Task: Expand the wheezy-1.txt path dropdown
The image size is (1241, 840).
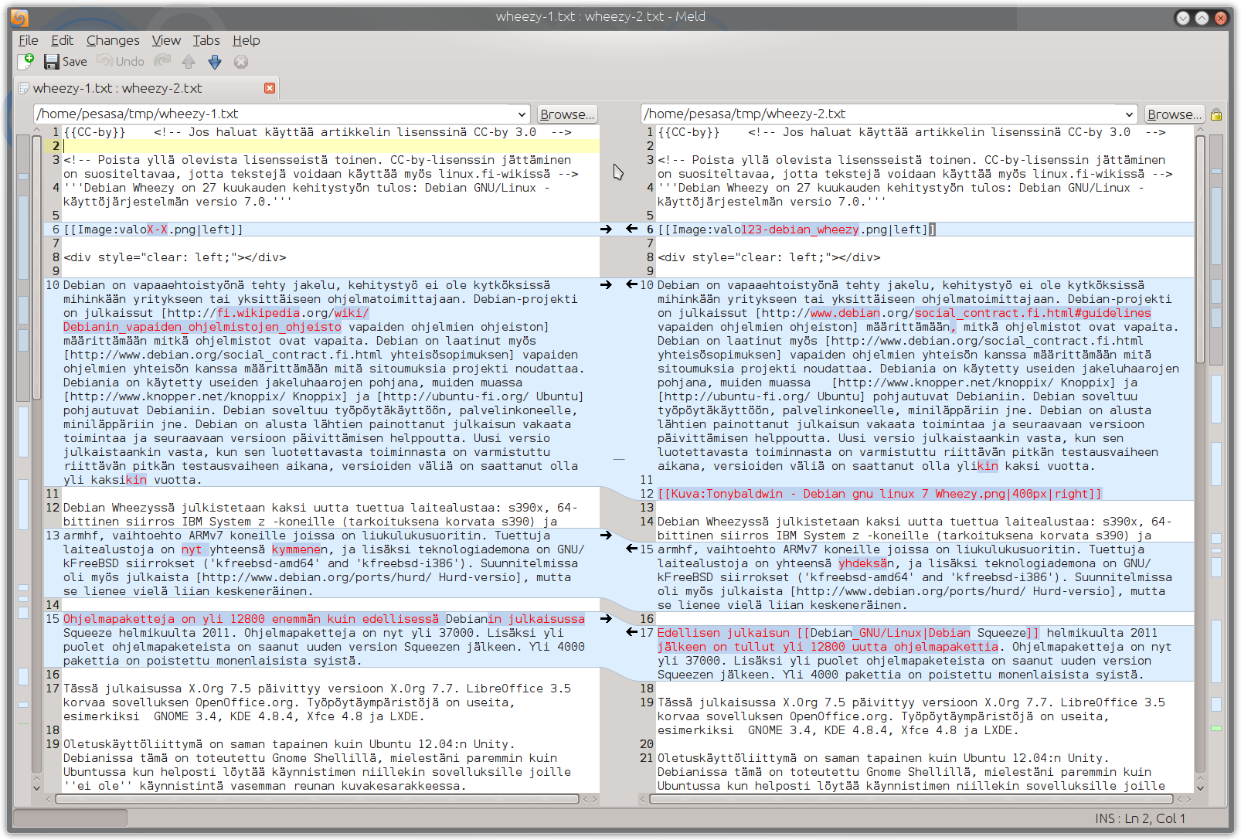Action: pyautogui.click(x=522, y=114)
